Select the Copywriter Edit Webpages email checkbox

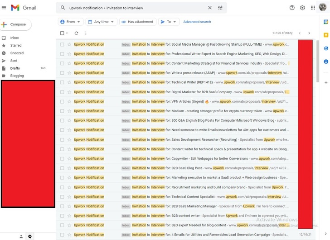(62, 158)
